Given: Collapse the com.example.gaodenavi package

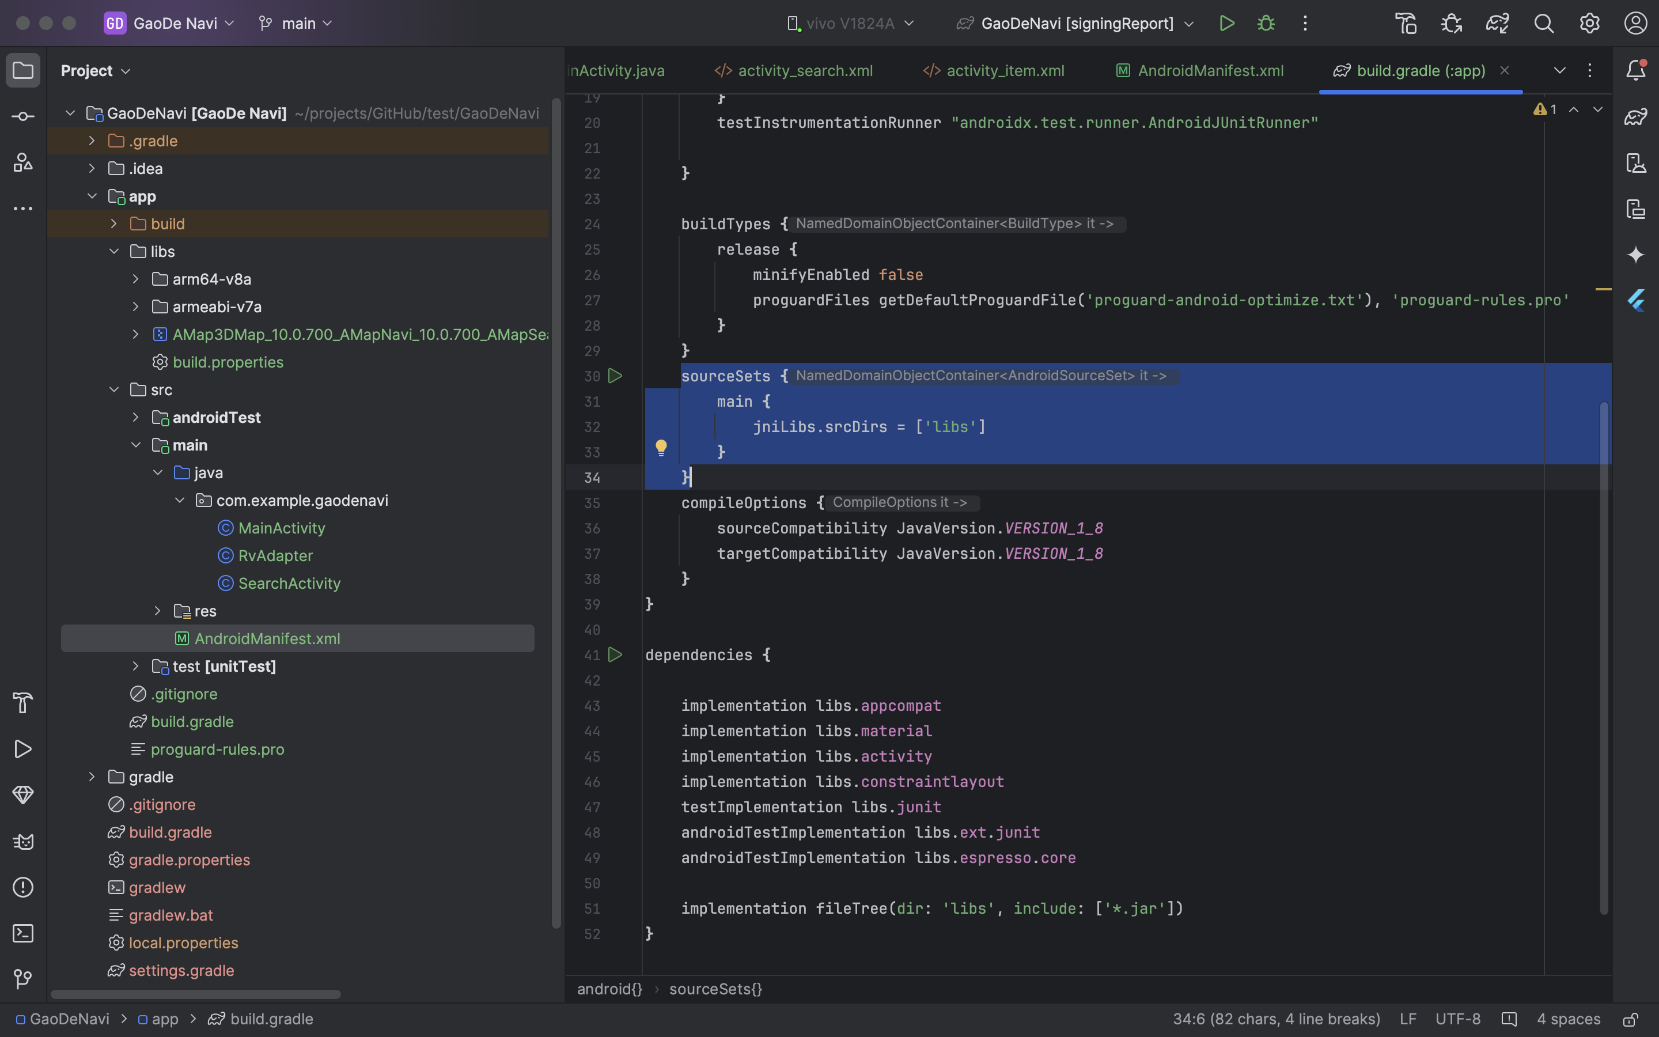Looking at the screenshot, I should pyautogui.click(x=180, y=501).
